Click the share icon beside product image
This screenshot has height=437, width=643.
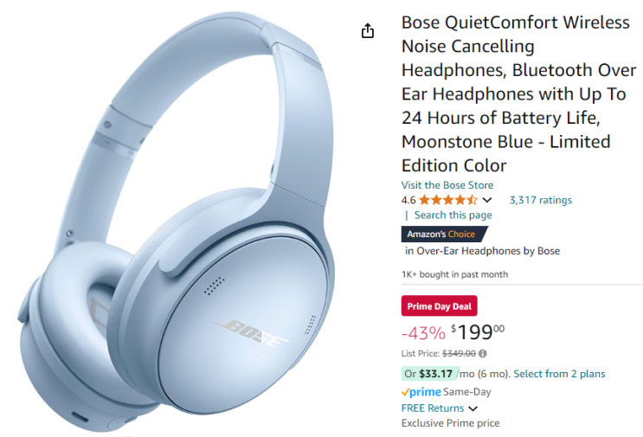[x=368, y=31]
